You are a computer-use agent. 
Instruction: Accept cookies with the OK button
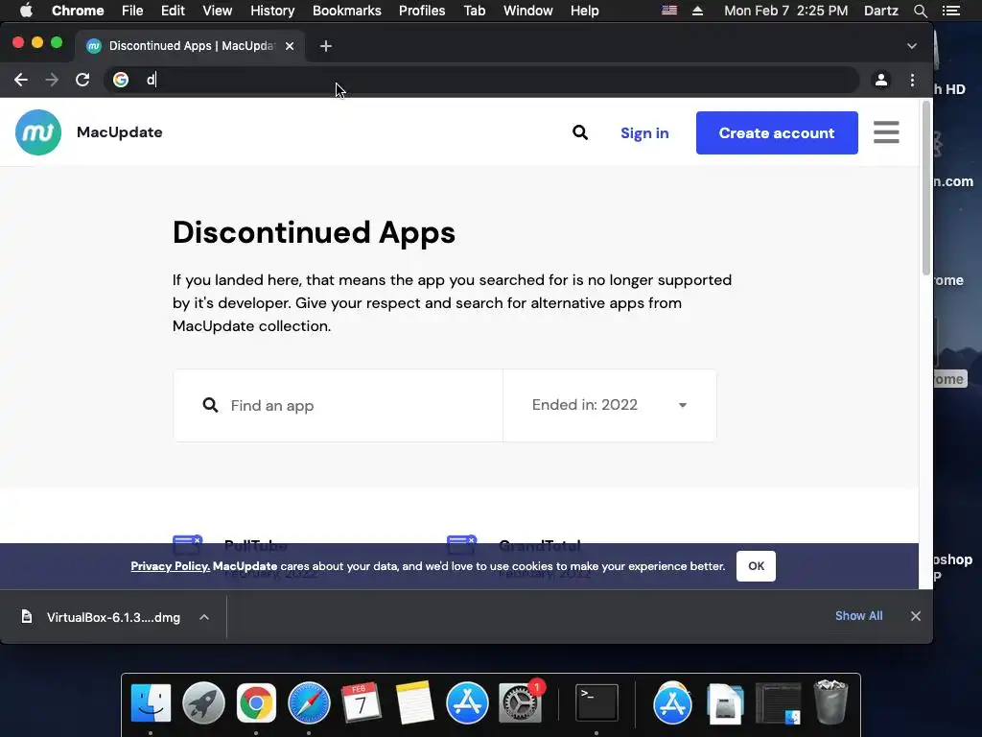(756, 566)
